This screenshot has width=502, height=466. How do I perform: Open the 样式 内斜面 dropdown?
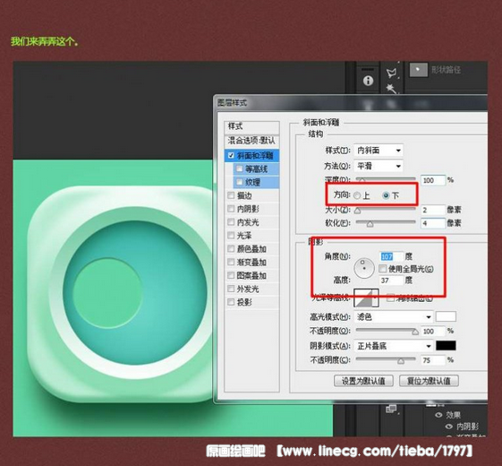pyautogui.click(x=379, y=150)
